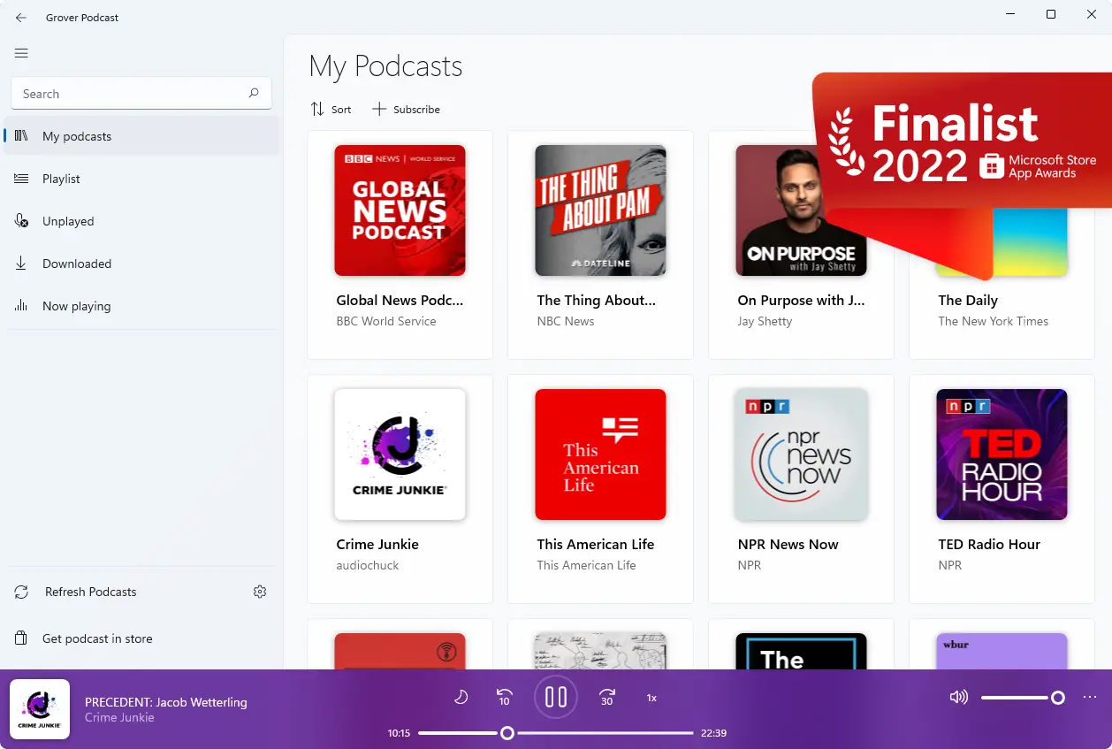The image size is (1112, 749).
Task: Open the Sort options
Action: [331, 110]
